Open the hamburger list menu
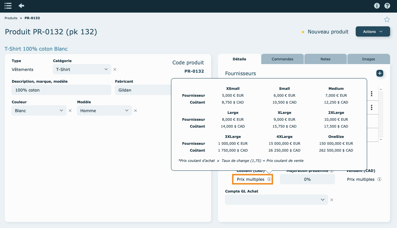Screen dimensions: 397x228 [x=8, y=6]
